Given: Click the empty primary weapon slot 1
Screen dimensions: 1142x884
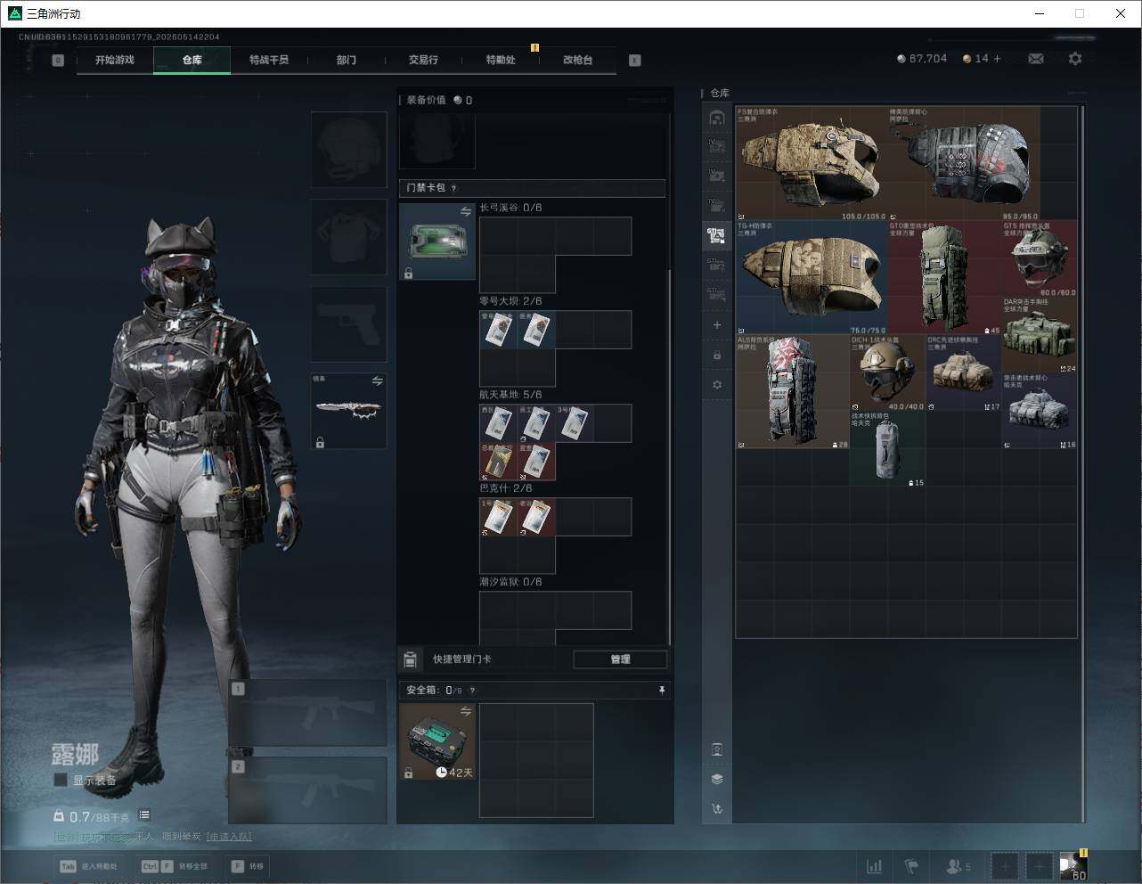Looking at the screenshot, I should (x=308, y=714).
